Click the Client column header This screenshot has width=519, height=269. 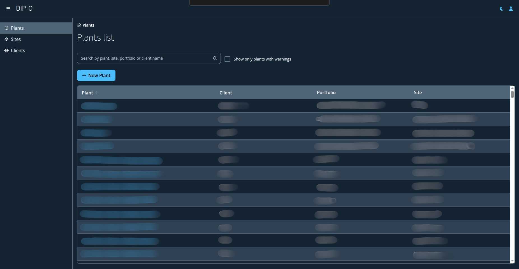(226, 93)
